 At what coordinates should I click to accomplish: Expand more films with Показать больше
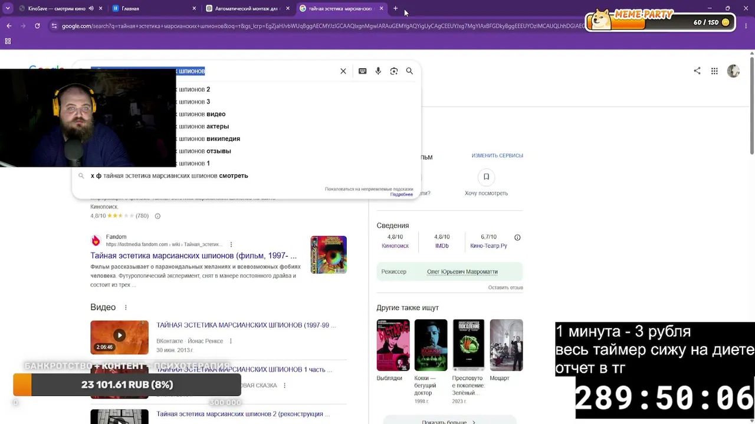[449, 420]
